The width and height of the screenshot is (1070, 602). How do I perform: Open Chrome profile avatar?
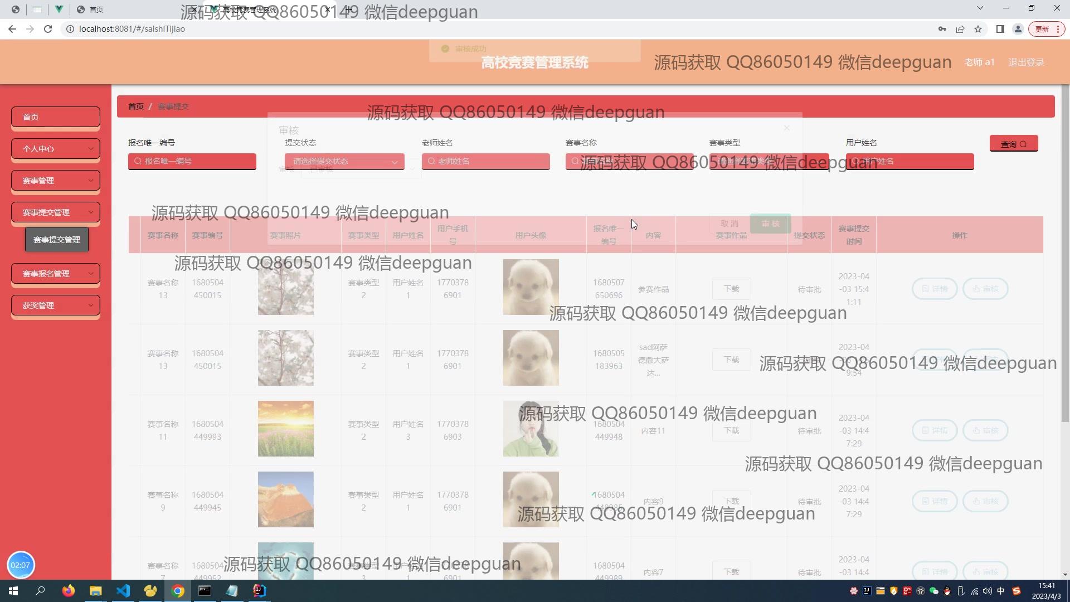(x=1018, y=29)
